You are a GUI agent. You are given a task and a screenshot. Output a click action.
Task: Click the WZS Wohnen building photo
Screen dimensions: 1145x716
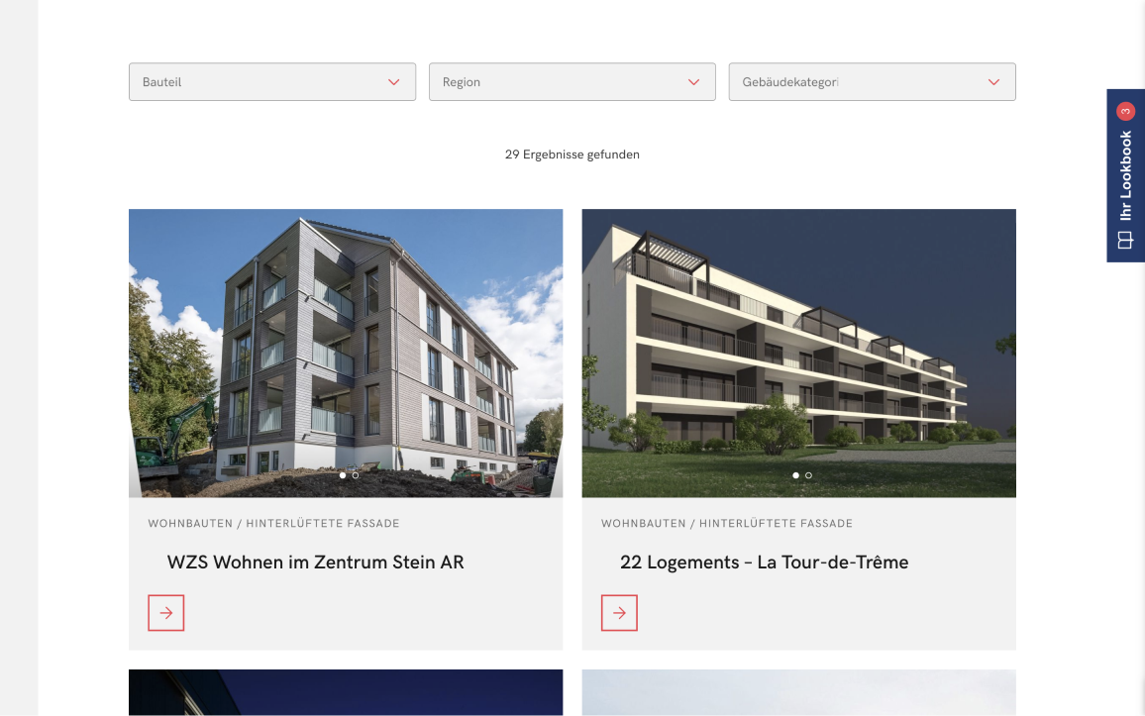point(346,354)
